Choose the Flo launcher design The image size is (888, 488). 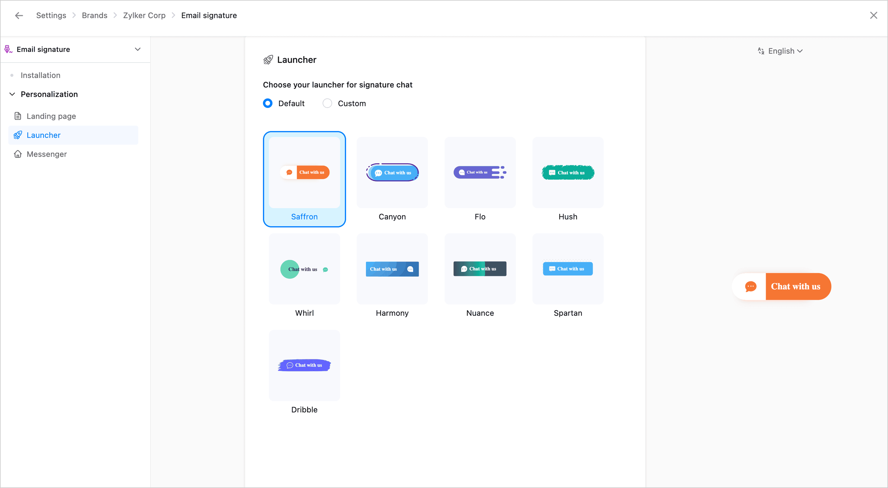coord(480,173)
